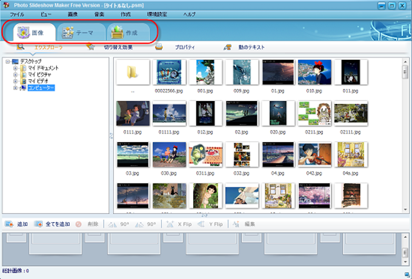Open the ファイル menu
Viewport: 412px width, 279px height.
pyautogui.click(x=17, y=14)
